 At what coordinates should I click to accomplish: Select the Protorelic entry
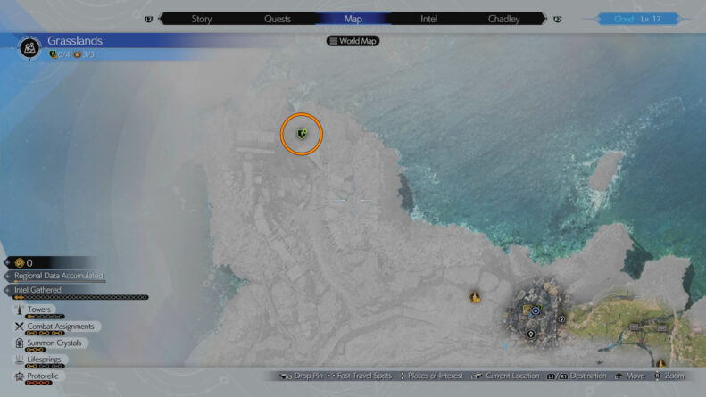[37, 376]
